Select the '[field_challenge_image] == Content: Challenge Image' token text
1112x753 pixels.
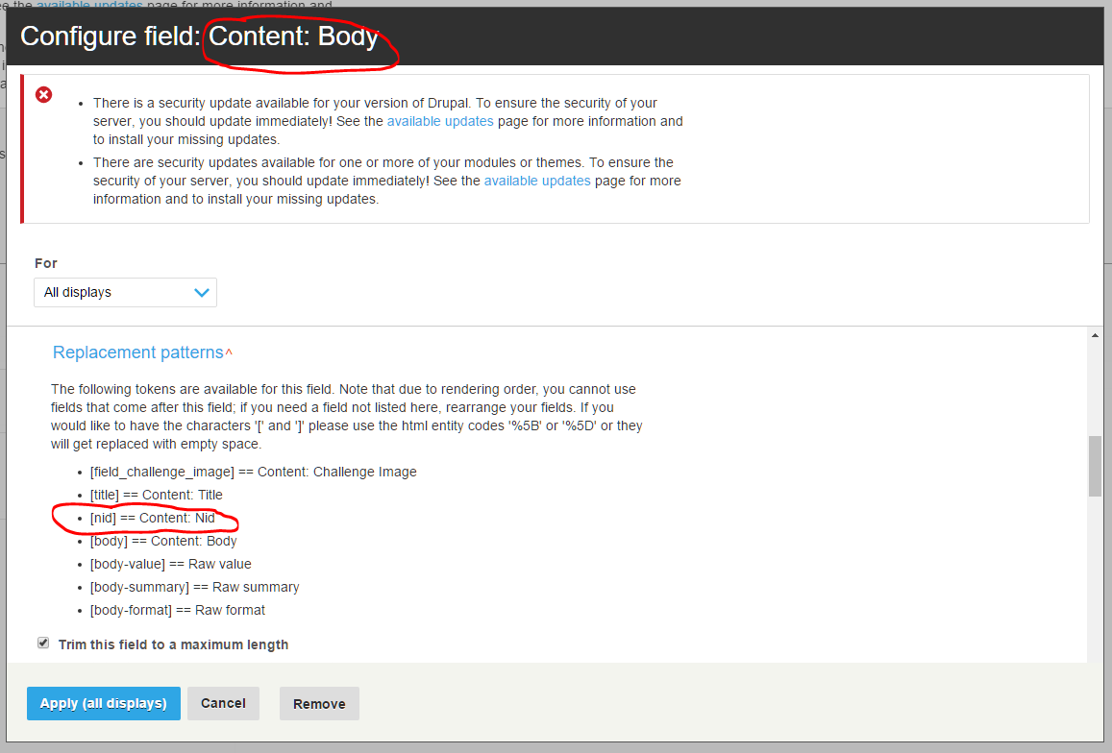pyautogui.click(x=253, y=473)
